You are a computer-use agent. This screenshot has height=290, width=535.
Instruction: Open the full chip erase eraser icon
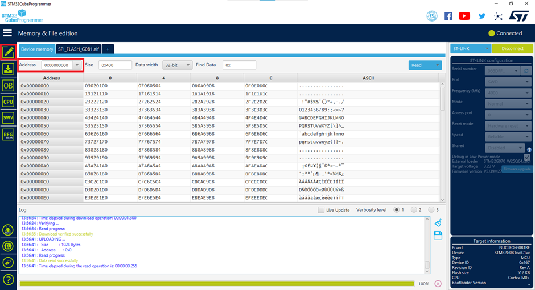[8, 263]
